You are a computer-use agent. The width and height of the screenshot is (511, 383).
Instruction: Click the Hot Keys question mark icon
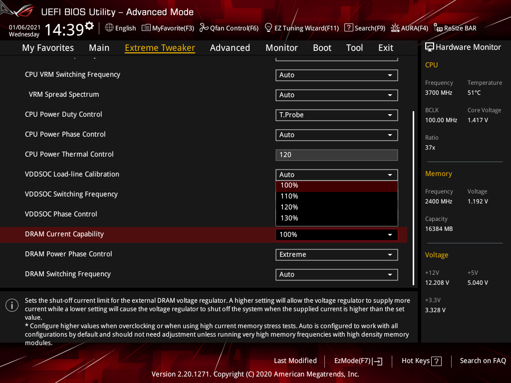[x=436, y=361]
